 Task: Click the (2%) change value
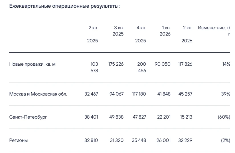click(x=226, y=140)
